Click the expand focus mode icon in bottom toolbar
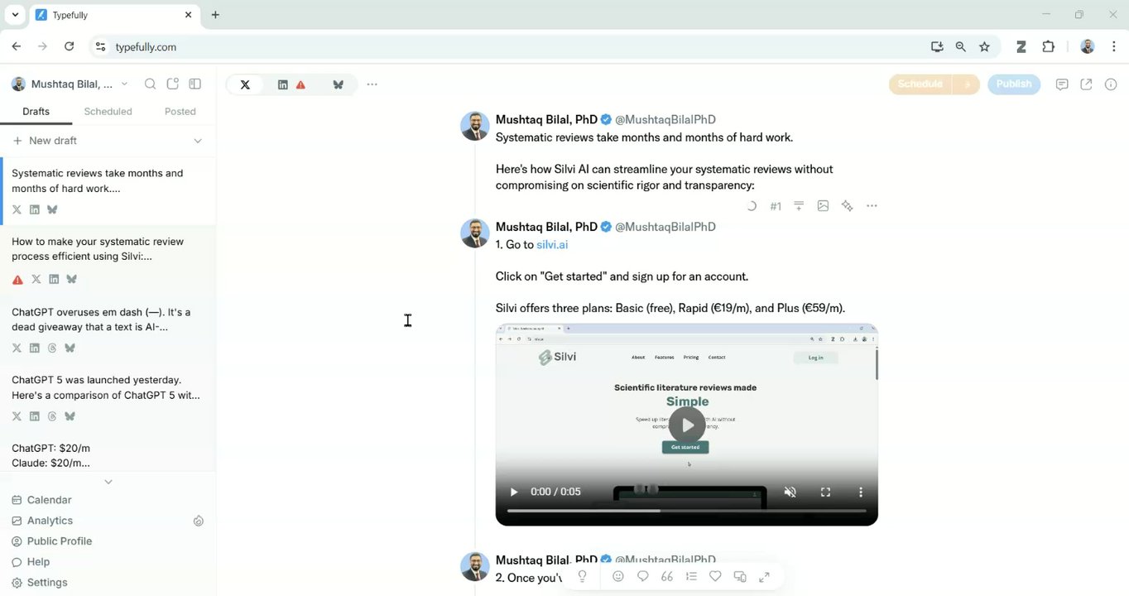 point(764,576)
